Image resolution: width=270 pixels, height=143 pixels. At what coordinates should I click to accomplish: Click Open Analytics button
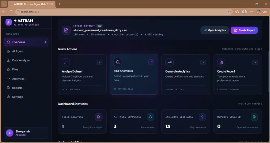click(214, 30)
